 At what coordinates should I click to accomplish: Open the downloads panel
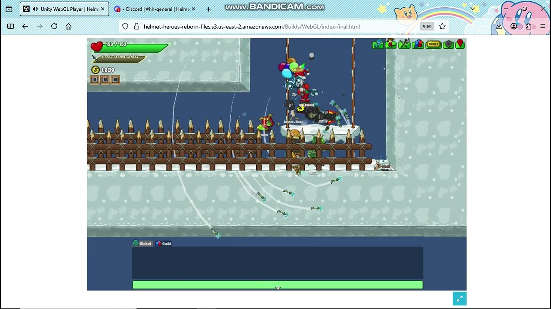499,26
